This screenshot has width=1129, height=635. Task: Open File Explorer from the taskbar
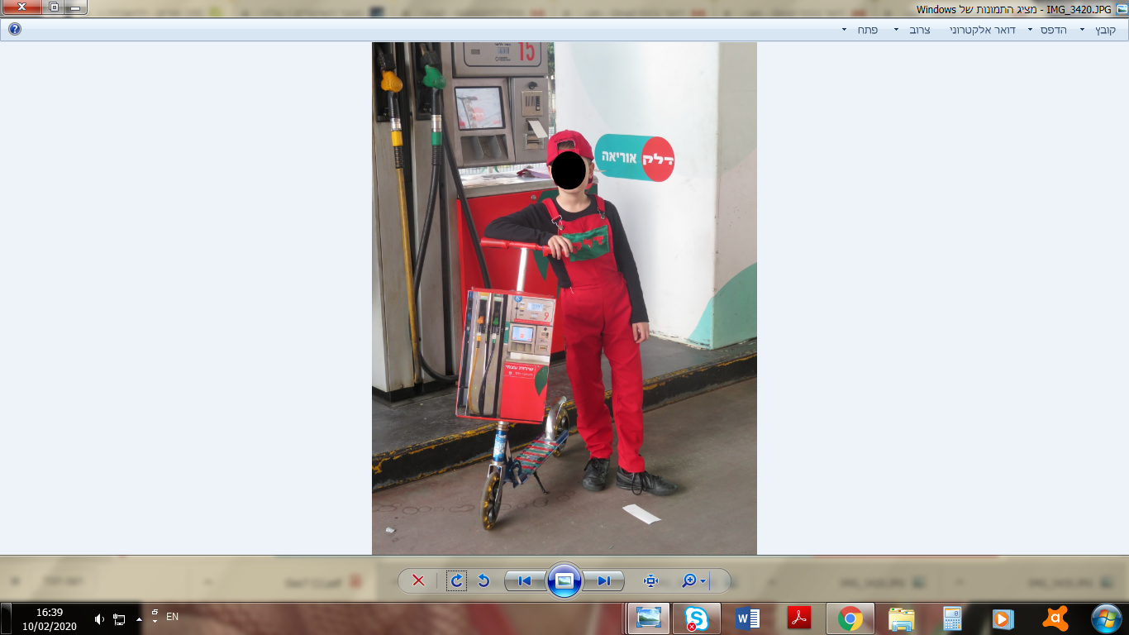901,618
